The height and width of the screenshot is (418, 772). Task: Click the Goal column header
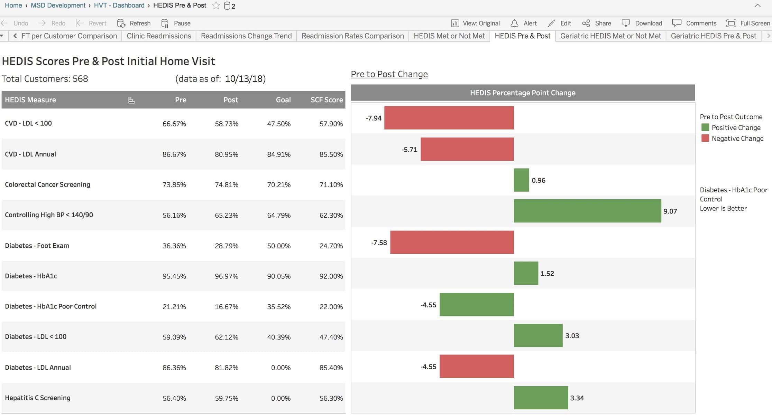[283, 100]
